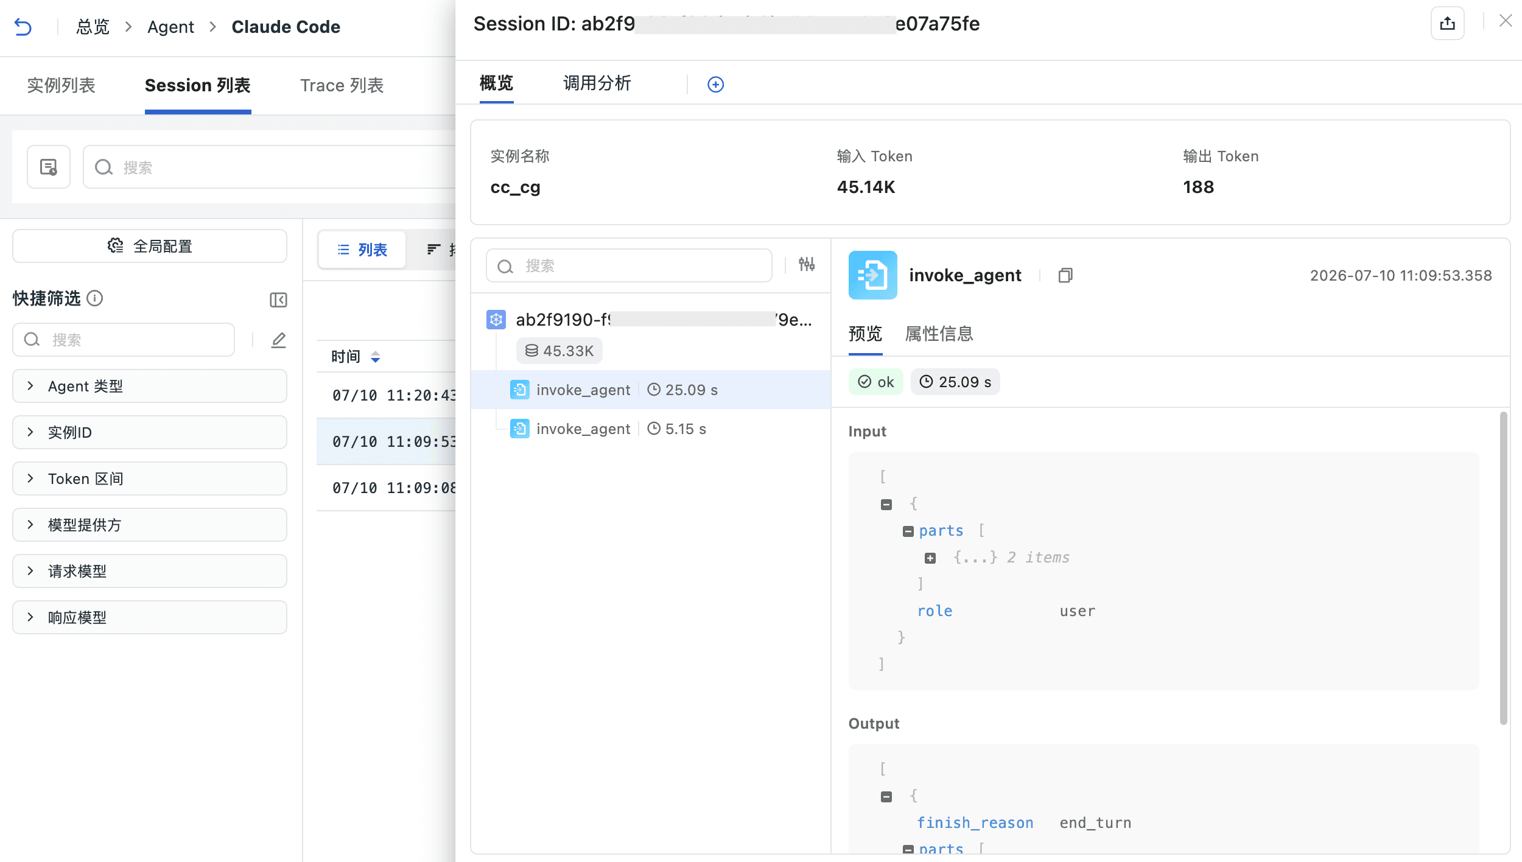1522x862 pixels.
Task: Click the main session search field
Action: point(269,167)
